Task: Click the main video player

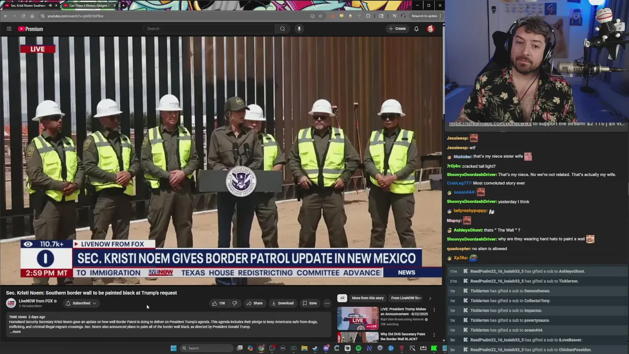Action: coord(221,160)
